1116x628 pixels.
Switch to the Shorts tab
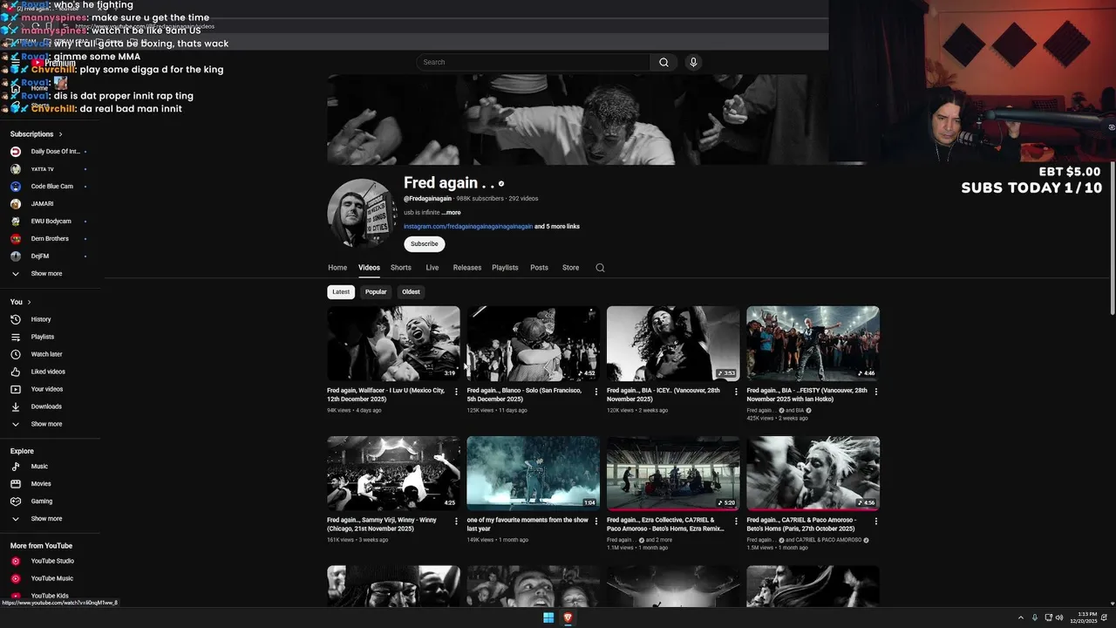(x=401, y=268)
